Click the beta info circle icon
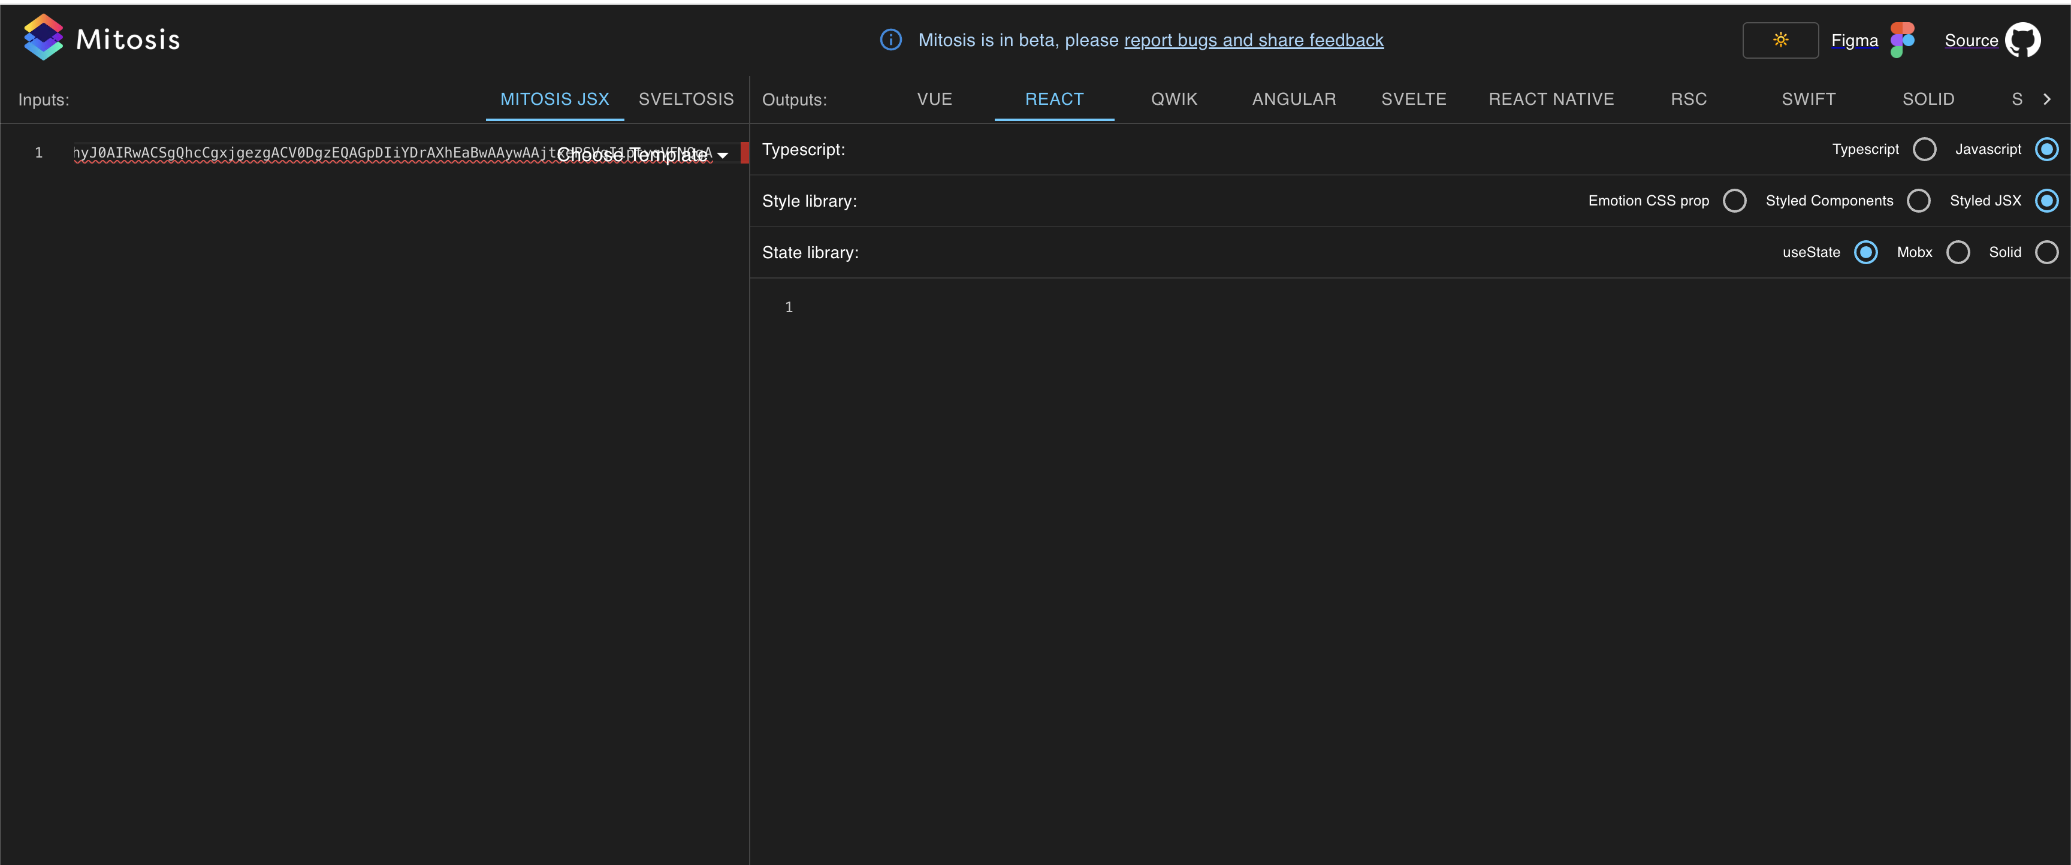The height and width of the screenshot is (865, 2071). [x=891, y=40]
